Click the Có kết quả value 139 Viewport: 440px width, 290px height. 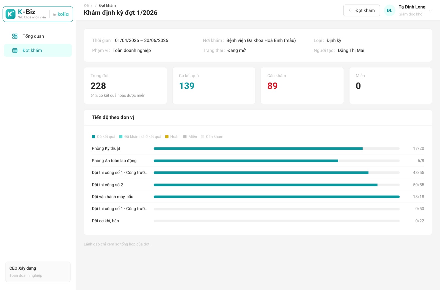tap(187, 86)
